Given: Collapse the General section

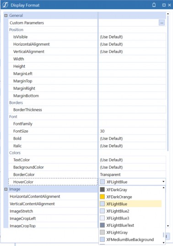Looking at the screenshot, I should pyautogui.click(x=6, y=16).
